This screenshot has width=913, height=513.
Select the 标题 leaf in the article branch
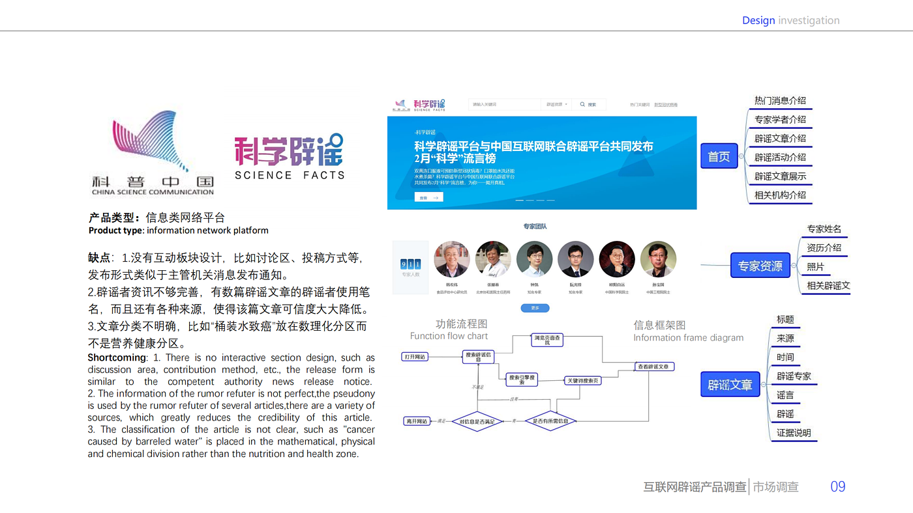coord(785,320)
